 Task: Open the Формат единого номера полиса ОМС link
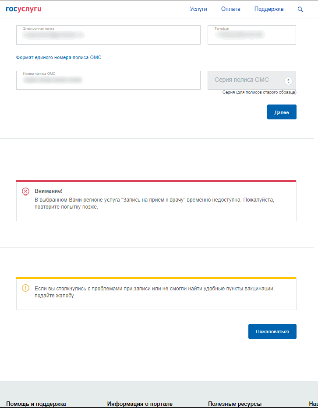[x=59, y=57]
